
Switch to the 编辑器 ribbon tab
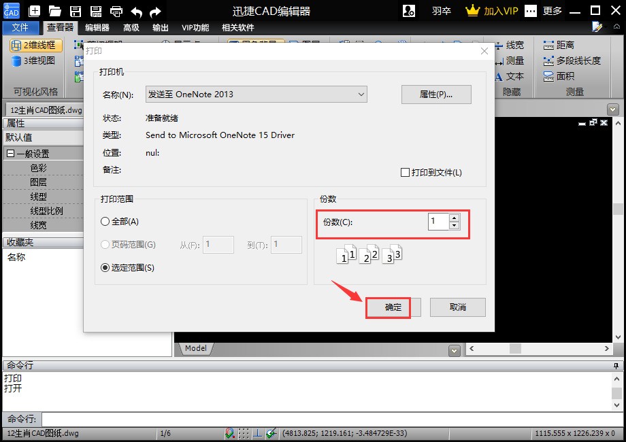tap(97, 27)
